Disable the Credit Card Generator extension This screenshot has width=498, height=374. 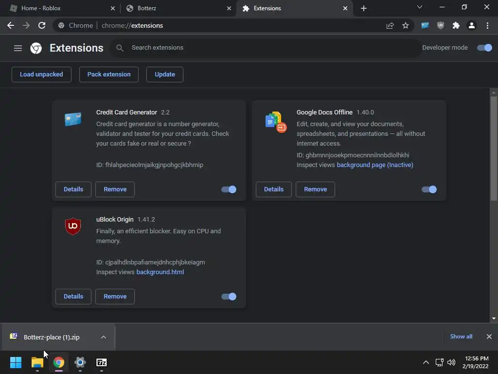[229, 189]
